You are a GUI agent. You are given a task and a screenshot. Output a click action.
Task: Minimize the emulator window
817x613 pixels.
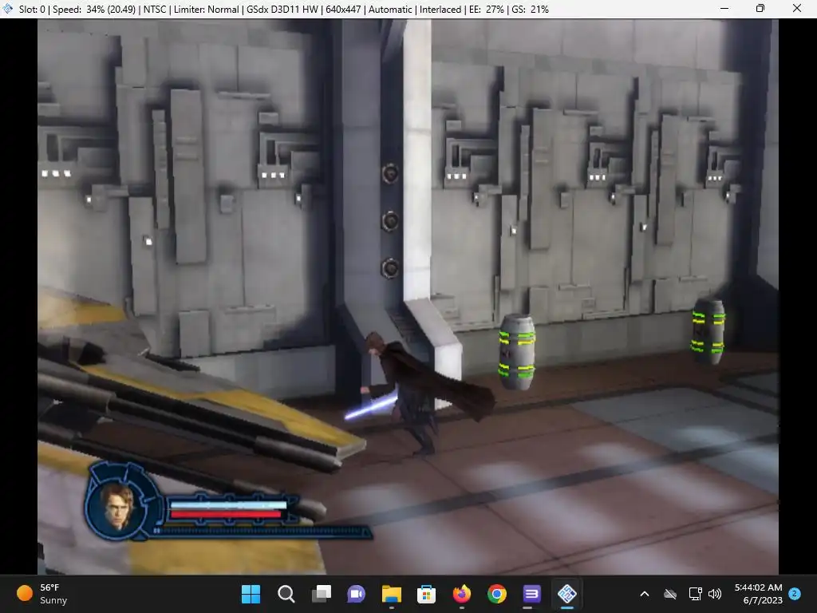(724, 9)
